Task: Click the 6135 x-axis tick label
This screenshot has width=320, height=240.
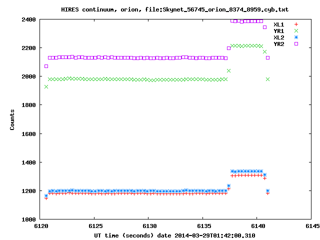Action: 204,226
